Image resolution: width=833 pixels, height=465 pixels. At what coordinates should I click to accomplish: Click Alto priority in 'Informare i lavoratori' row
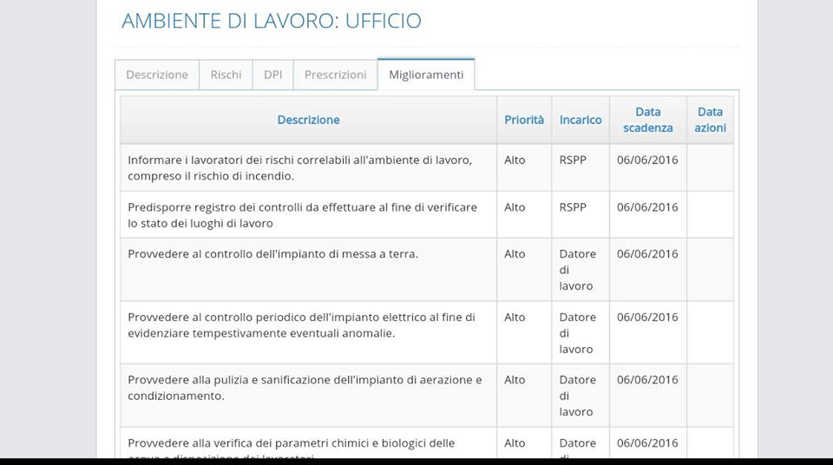[515, 160]
